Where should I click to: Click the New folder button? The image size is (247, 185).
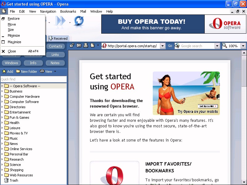point(27,72)
